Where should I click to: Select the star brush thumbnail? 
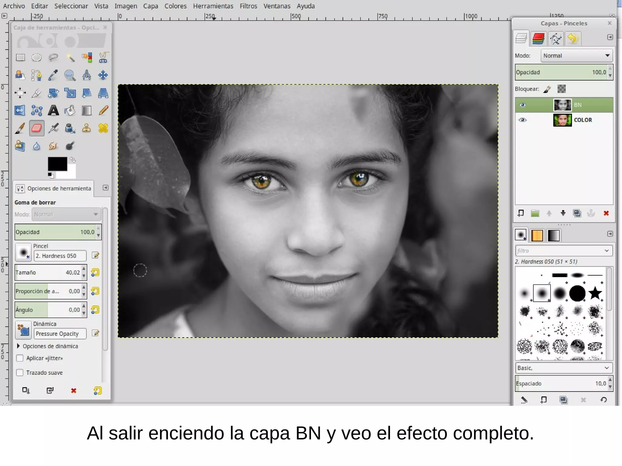coord(595,293)
